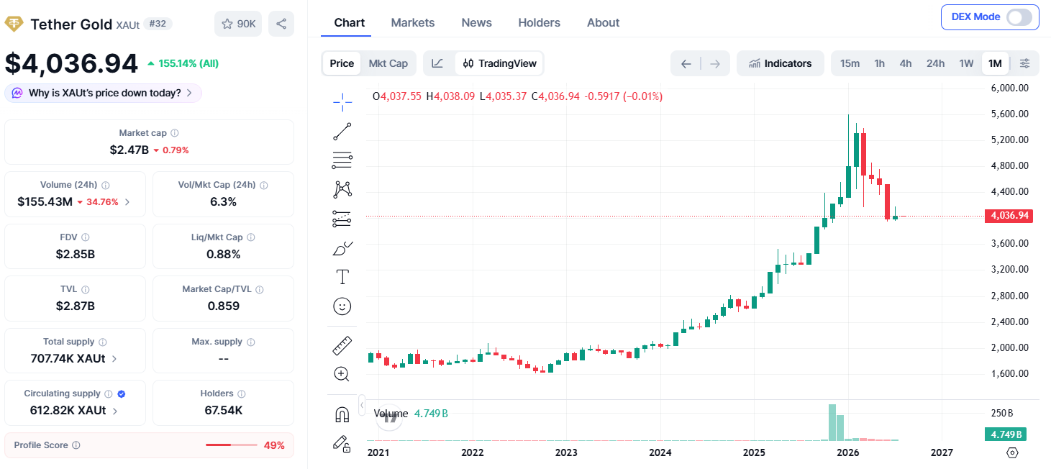
Task: Switch to the line chart view icon
Action: click(437, 63)
